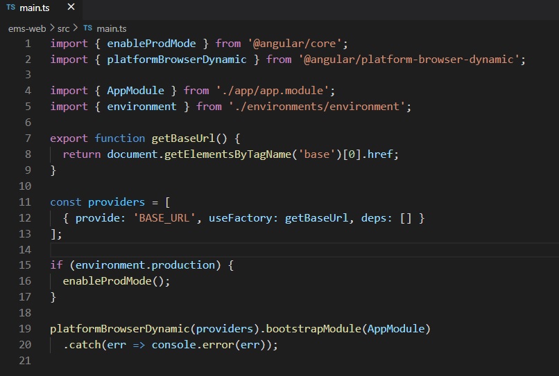This screenshot has width=559, height=376.
Task: Open the src breadcrumb dropdown
Action: click(63, 28)
